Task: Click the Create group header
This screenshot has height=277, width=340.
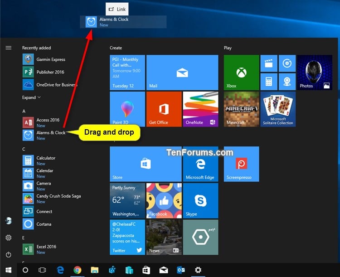Action: [116, 48]
